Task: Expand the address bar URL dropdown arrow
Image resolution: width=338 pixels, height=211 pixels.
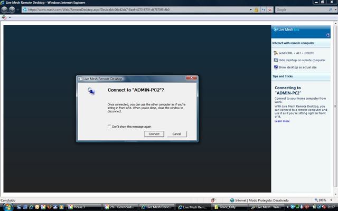Action: coord(250,9)
